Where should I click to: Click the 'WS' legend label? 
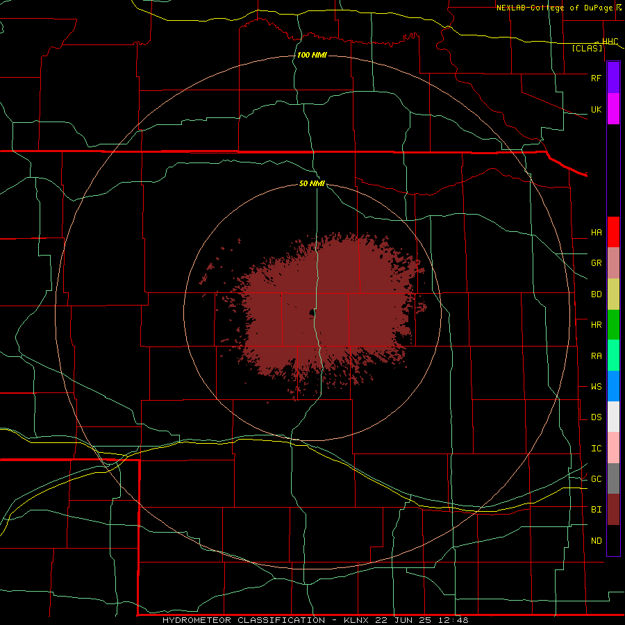click(x=596, y=386)
